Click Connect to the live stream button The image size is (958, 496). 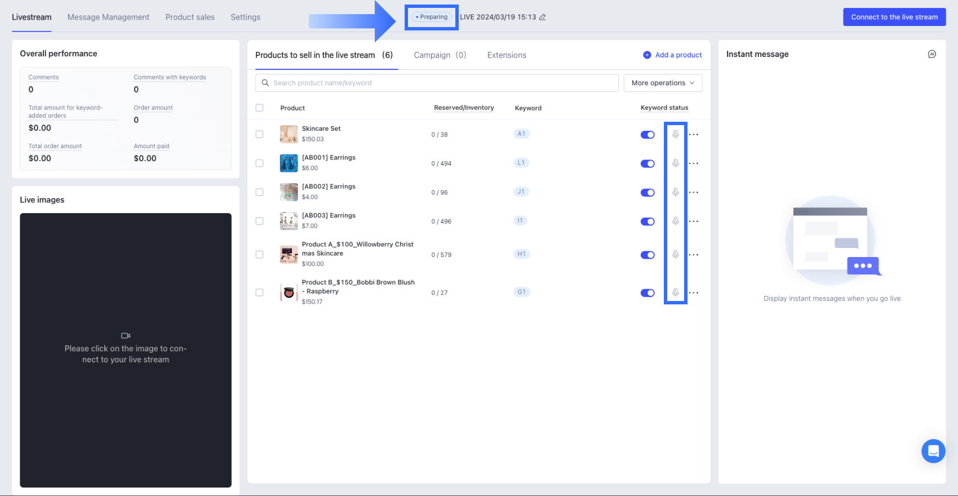894,17
